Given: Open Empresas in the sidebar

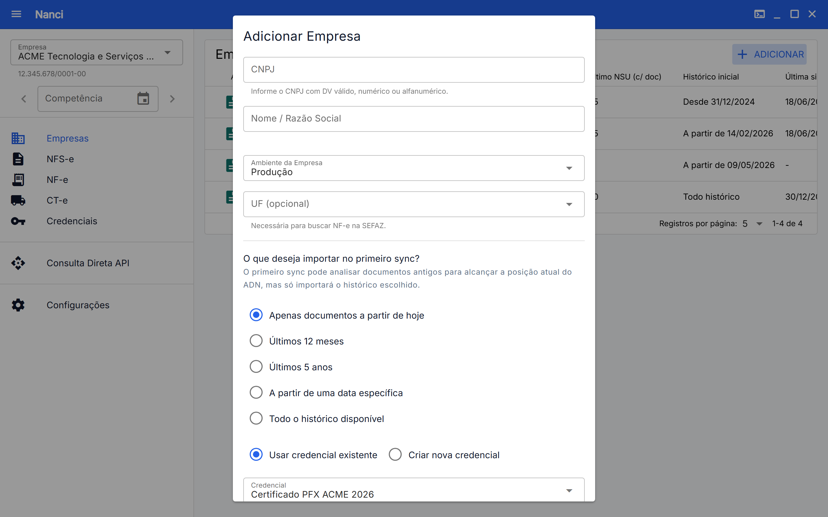Looking at the screenshot, I should coord(96,138).
